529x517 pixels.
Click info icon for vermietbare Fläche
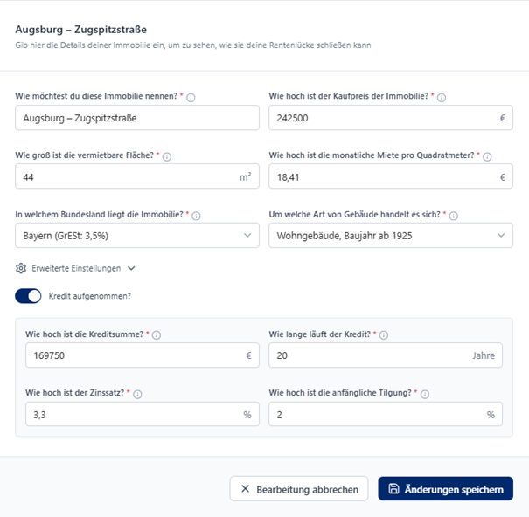167,157
